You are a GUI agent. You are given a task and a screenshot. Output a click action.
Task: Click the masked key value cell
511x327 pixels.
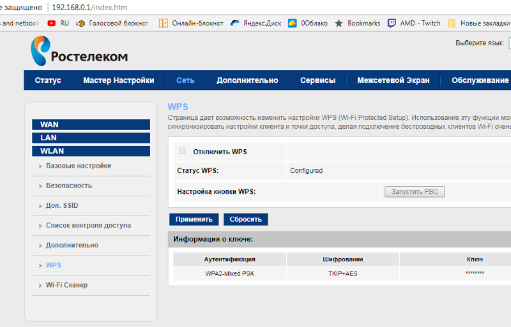click(x=475, y=273)
